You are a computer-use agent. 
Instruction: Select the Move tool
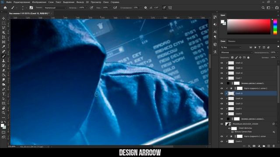[x=3, y=18]
